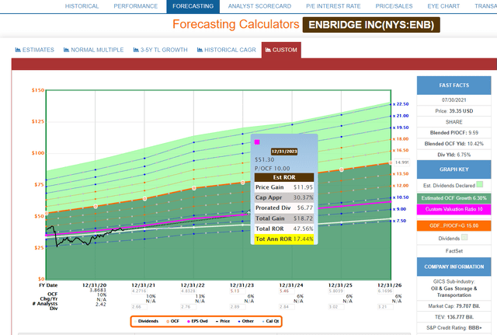Click the FactSet source label
This screenshot has height=335, width=497.
pyautogui.click(x=454, y=251)
